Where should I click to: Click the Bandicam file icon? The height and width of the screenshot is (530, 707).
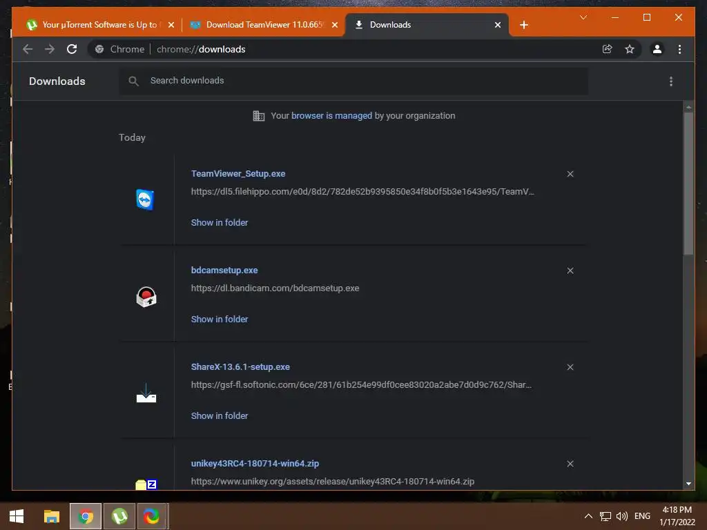pos(146,297)
